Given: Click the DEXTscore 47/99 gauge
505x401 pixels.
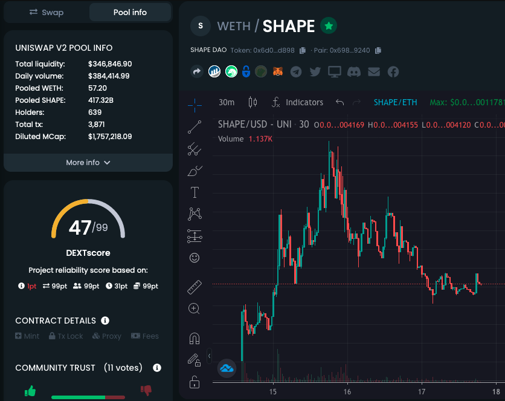Looking at the screenshot, I should point(88,219).
